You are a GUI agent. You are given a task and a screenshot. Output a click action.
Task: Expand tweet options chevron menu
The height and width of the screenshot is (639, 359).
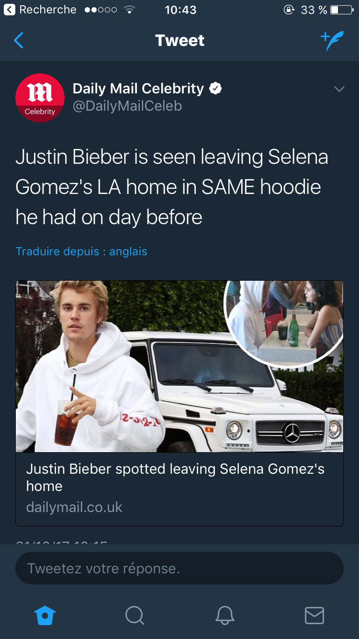(339, 89)
